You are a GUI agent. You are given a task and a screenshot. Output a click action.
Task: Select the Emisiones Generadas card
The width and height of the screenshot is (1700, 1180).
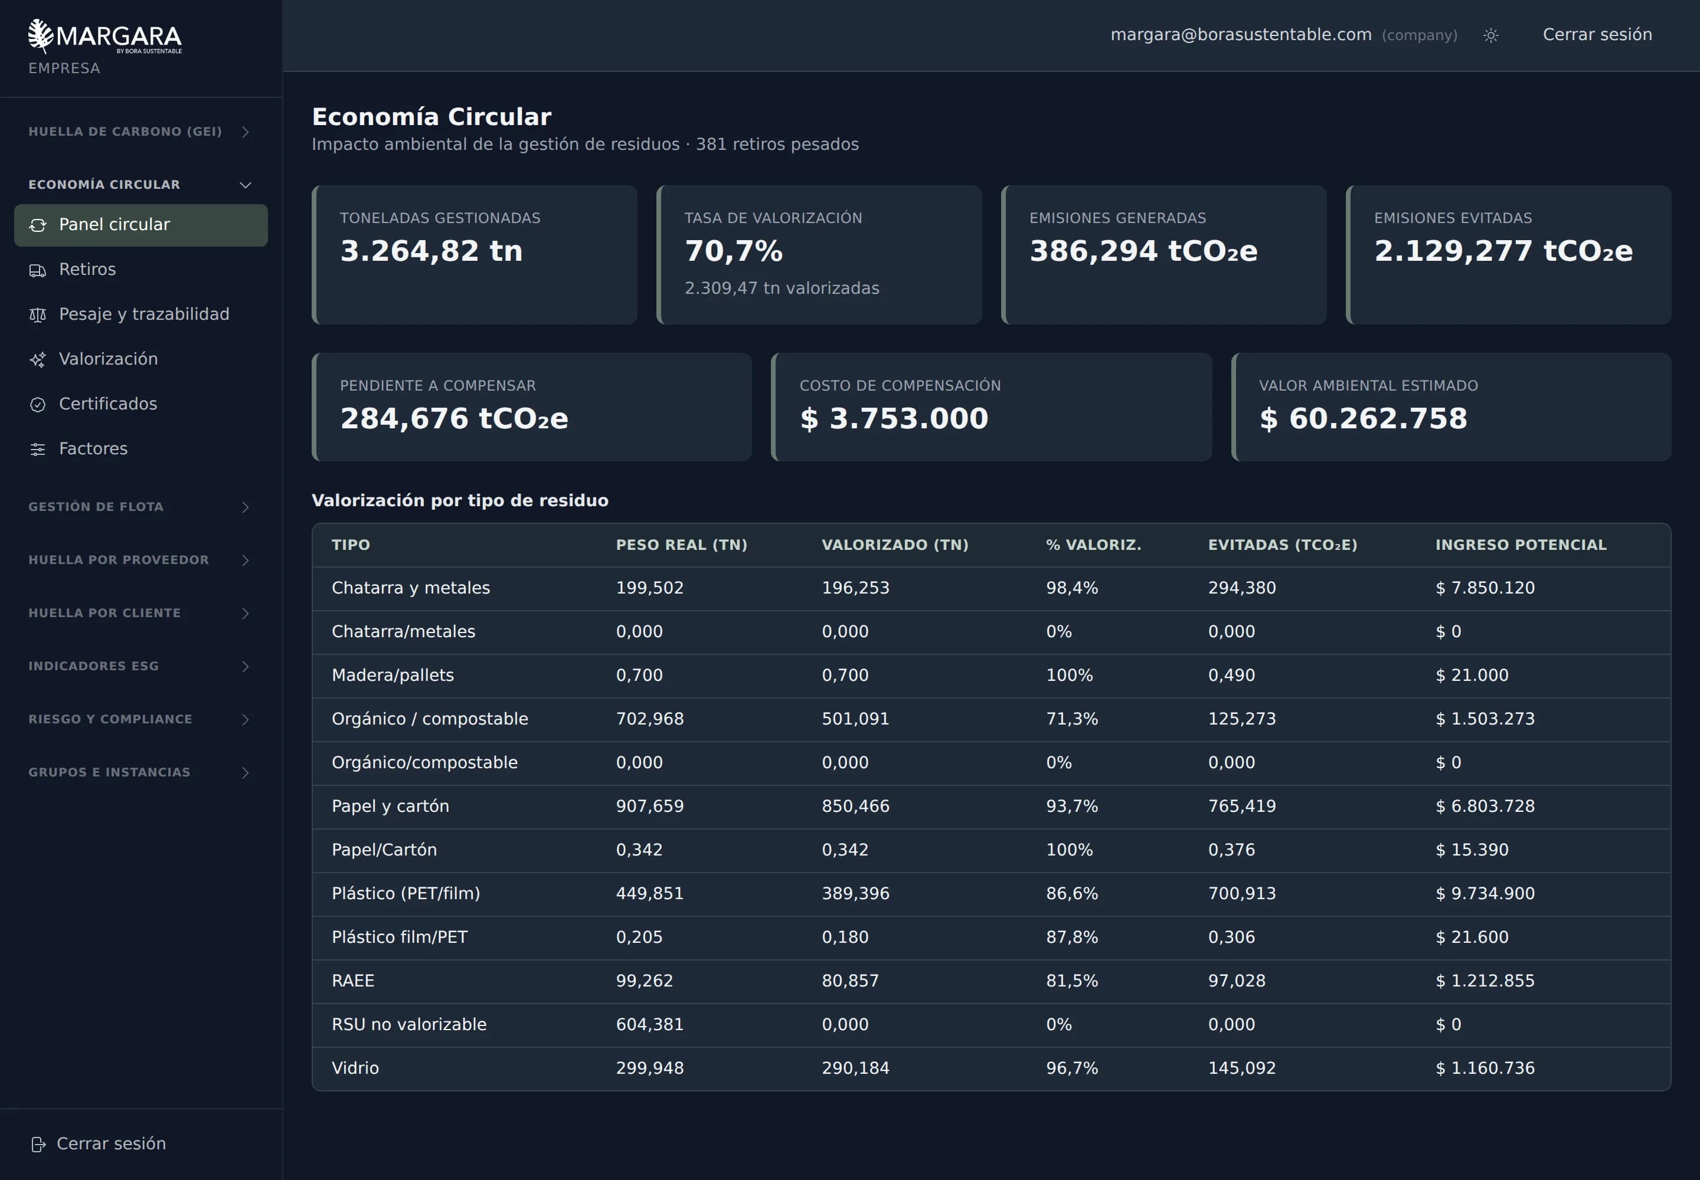(1163, 255)
